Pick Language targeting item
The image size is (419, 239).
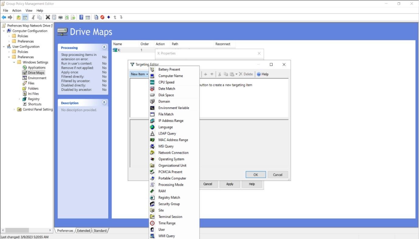coord(174,127)
